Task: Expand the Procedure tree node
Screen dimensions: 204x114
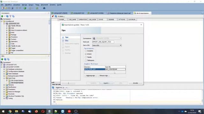Action: 7,37
